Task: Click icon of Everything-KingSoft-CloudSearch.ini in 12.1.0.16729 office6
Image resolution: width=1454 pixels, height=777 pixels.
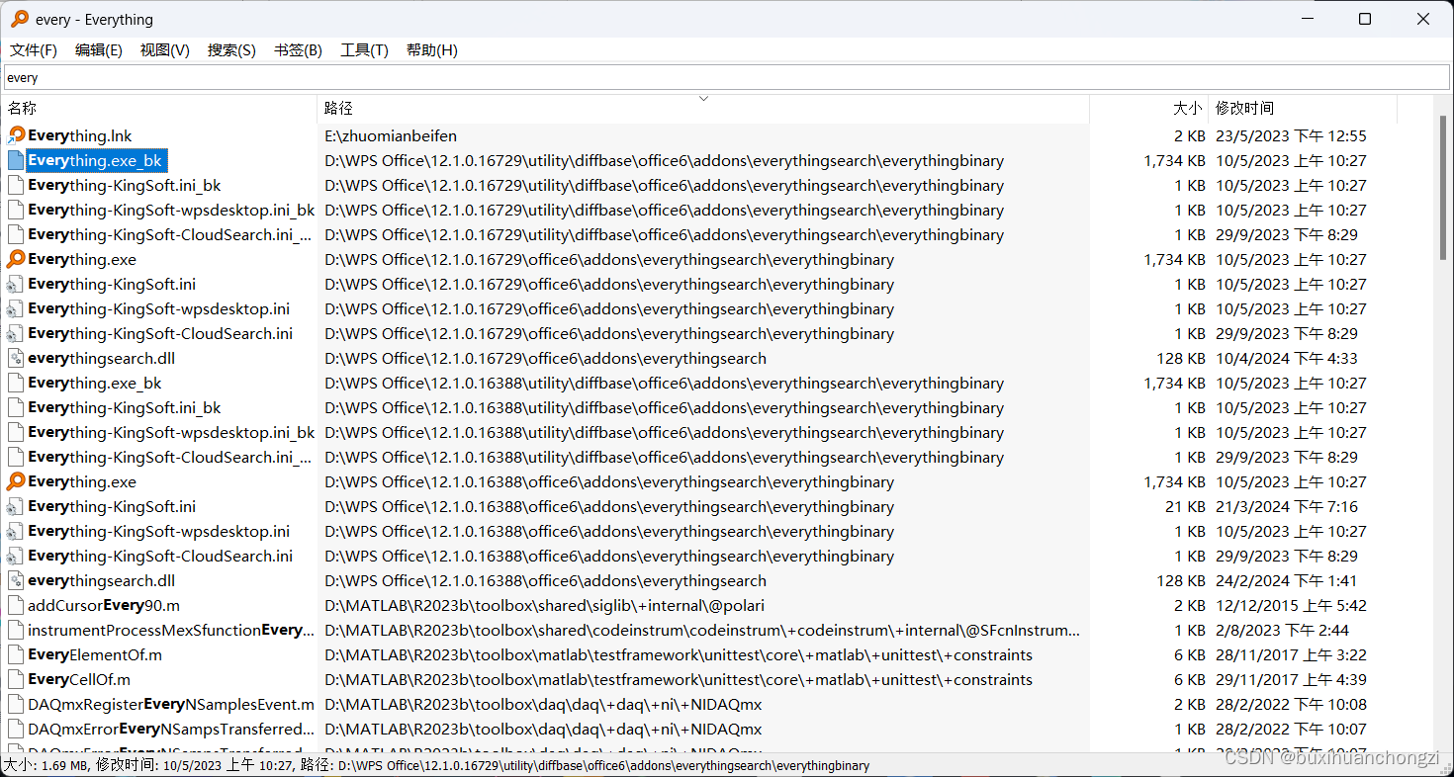Action: click(16, 333)
